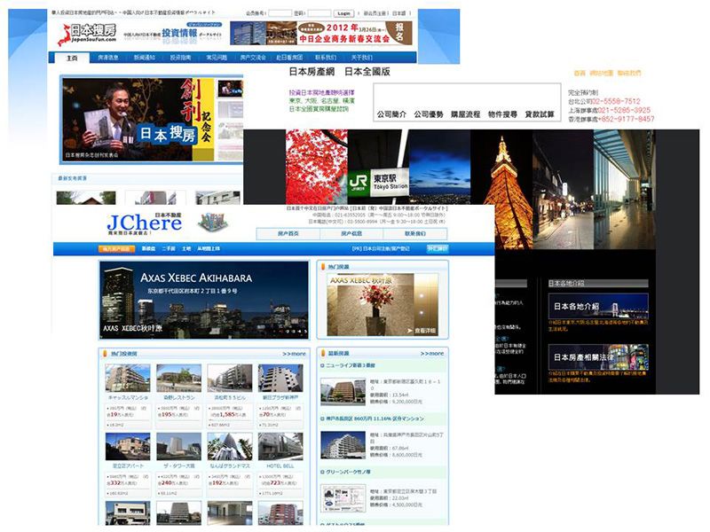This screenshot has width=710, height=532.
Task: Click the red maple leaves photo
Action: [316, 167]
